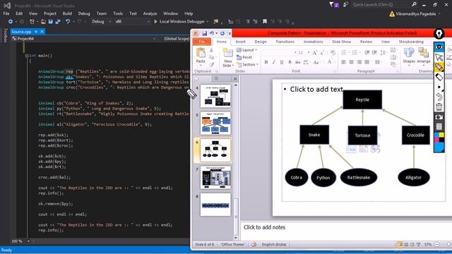Screen dimensions: 452x254
Task: Click Save icon in PowerPoint quick access toolbar
Action: tap(204, 33)
